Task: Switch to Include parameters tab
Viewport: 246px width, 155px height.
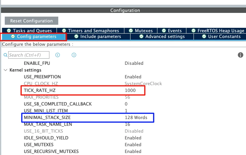Action: (x=97, y=36)
